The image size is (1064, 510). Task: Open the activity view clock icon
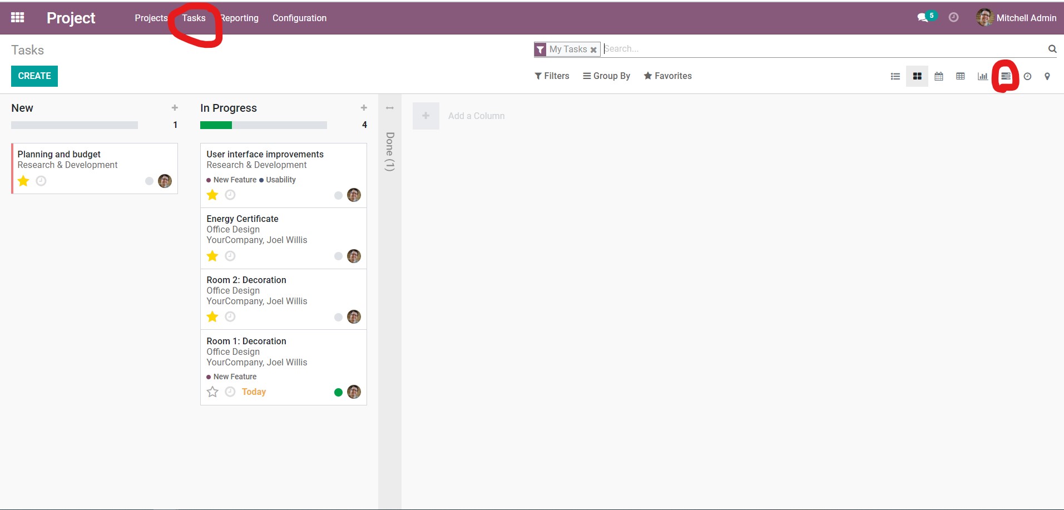point(1028,76)
